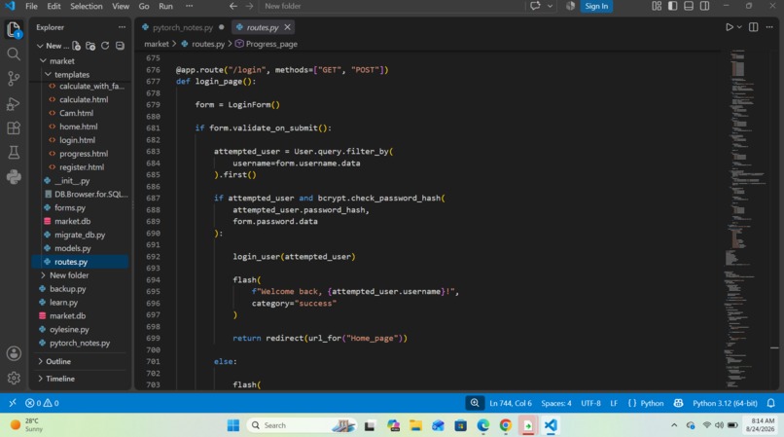Change end of line sequence LF
784x437 pixels.
[614, 403]
